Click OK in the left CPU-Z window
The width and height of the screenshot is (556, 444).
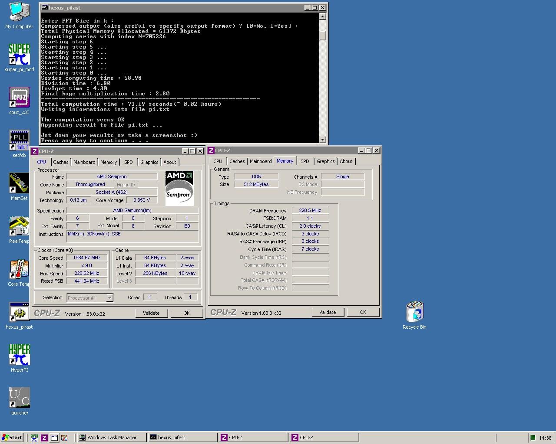pos(186,313)
